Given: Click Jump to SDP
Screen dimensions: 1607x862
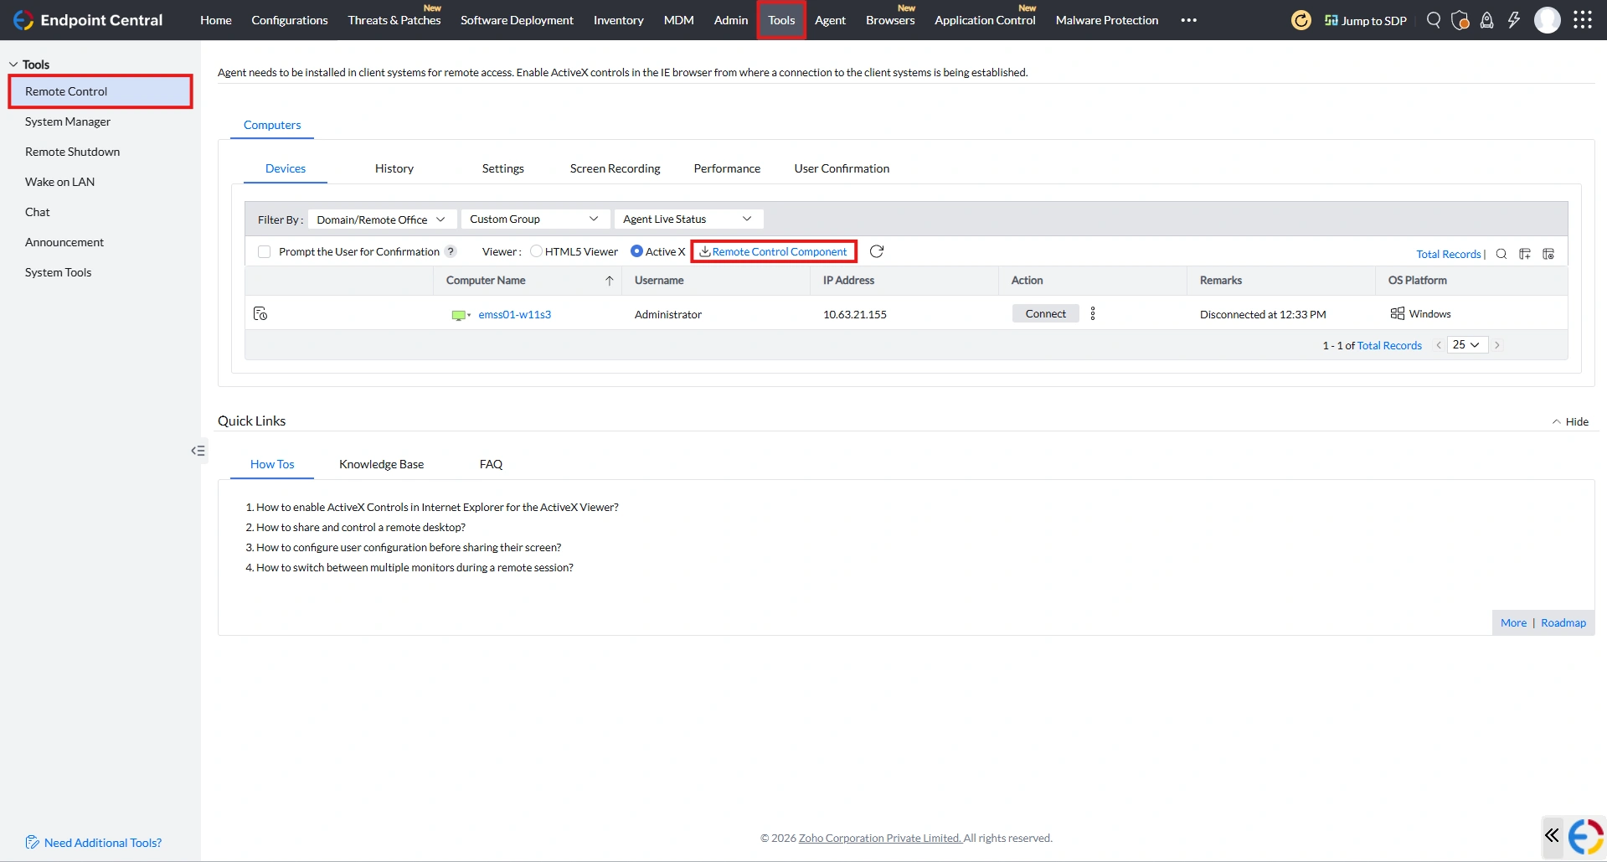Looking at the screenshot, I should [x=1366, y=20].
